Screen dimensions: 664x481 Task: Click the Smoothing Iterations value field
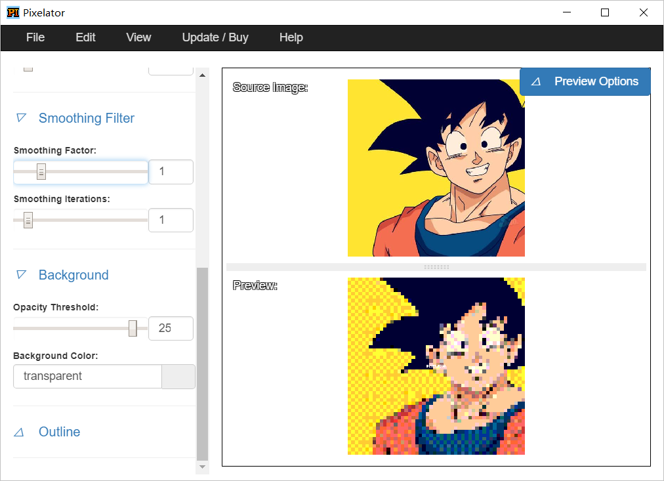point(171,220)
